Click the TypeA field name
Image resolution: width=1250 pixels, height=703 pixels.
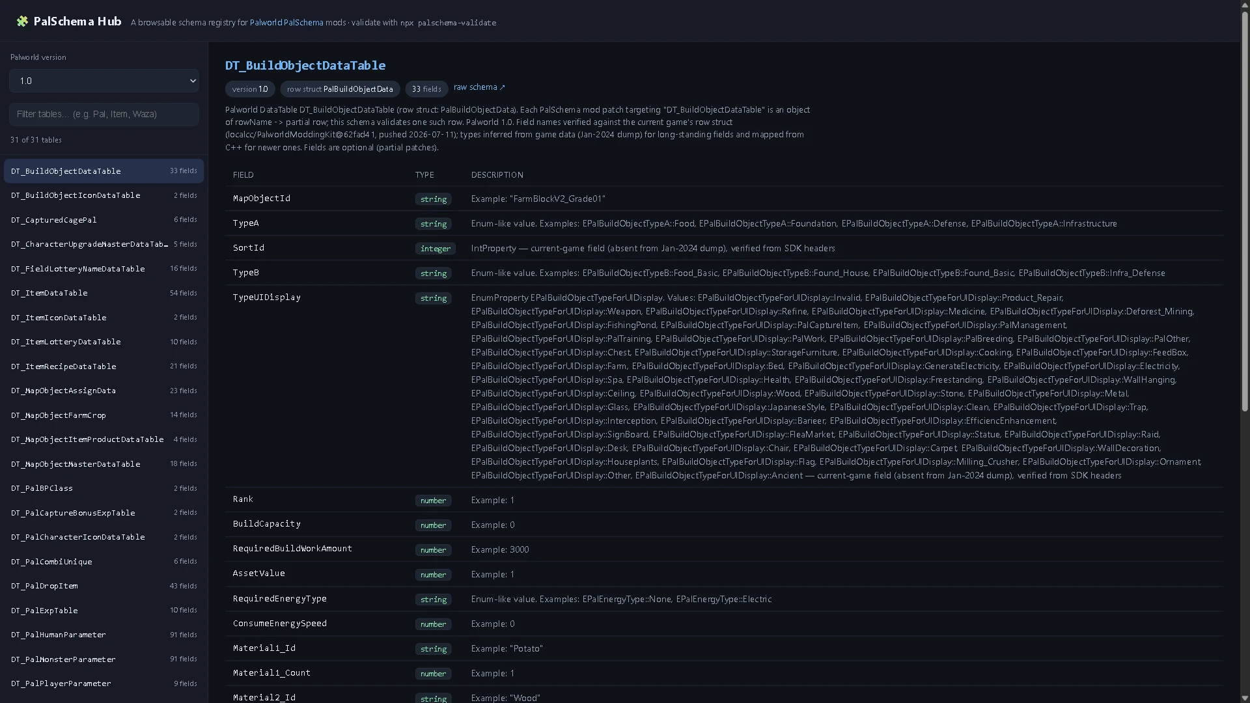pyautogui.click(x=246, y=223)
